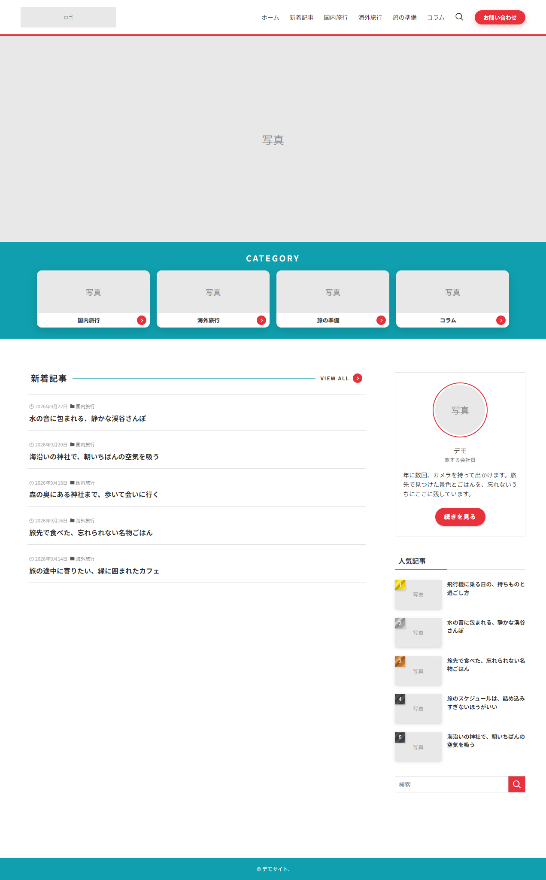Click the VIEW ALL link
Viewport: 546px width, 880px height.
pyautogui.click(x=335, y=379)
